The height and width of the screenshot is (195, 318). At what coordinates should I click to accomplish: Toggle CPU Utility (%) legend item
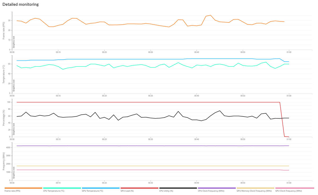click(x=167, y=191)
